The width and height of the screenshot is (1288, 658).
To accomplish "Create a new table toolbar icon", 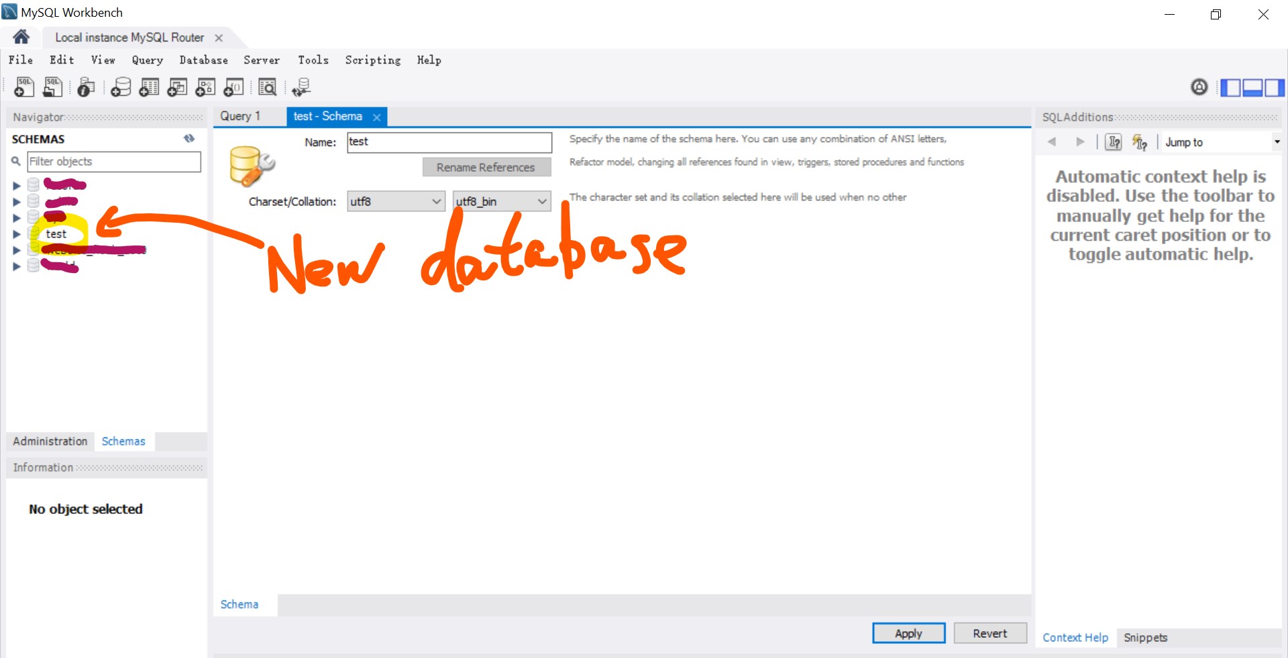I will coord(149,87).
